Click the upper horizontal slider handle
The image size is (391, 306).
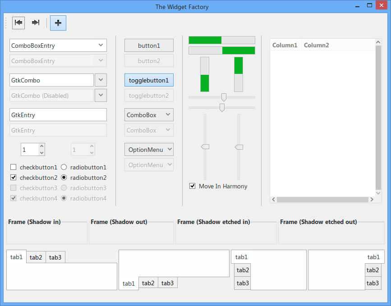click(x=224, y=97)
